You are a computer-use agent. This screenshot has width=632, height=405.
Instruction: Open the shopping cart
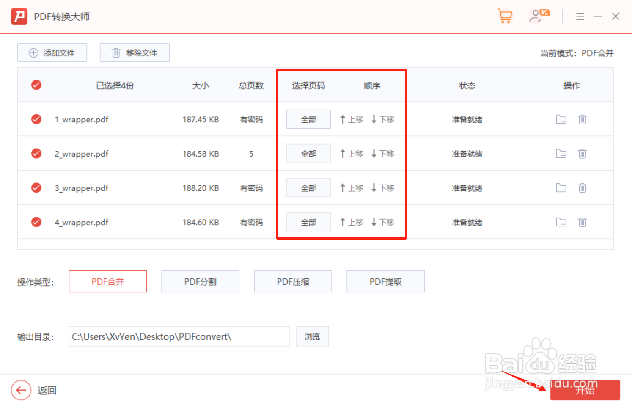point(505,16)
